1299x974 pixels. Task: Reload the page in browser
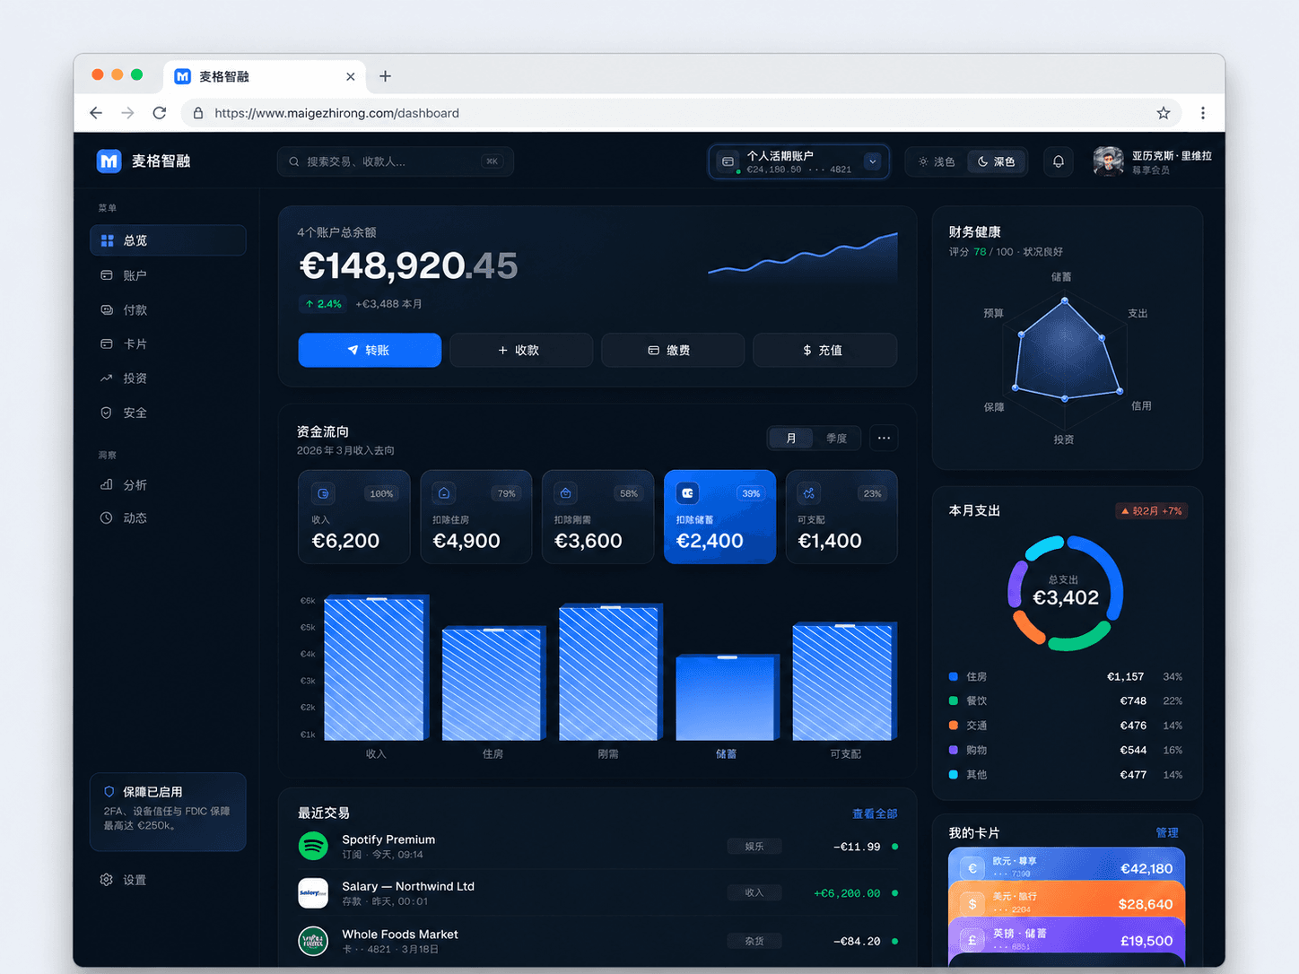click(x=160, y=113)
